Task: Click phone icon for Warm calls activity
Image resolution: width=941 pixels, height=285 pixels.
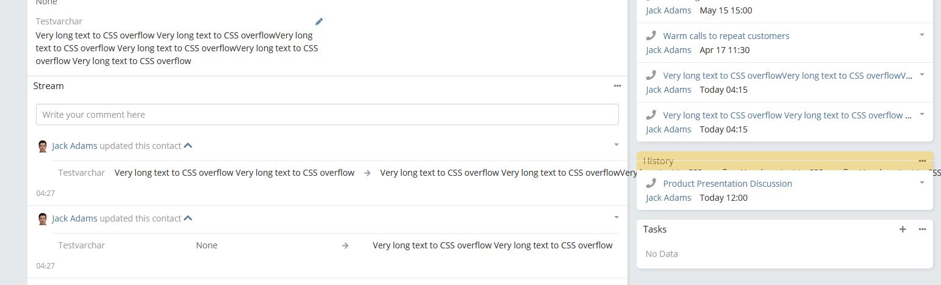Action: click(651, 36)
